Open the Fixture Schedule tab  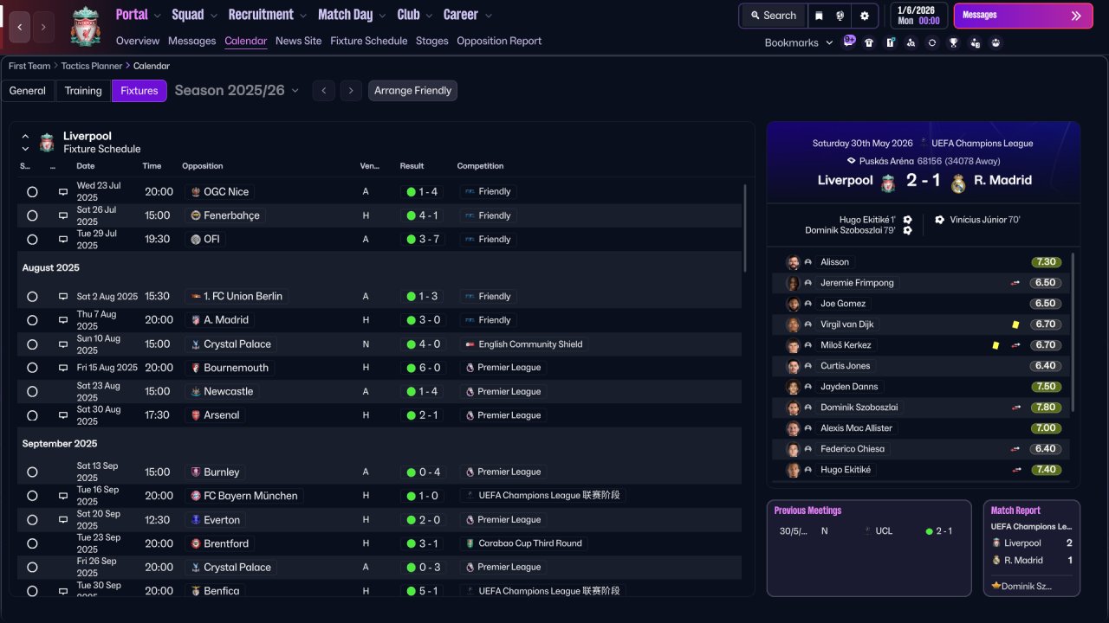coord(368,41)
